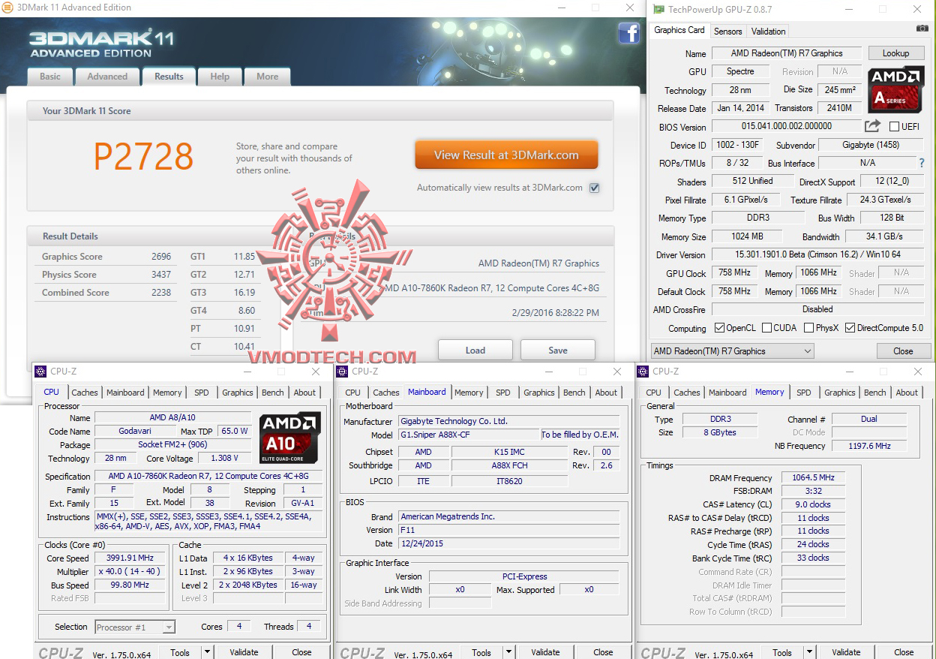Screen dimensions: 936x659
Task: Click the DRAM Frequency value 1064.5 MHz
Action: [813, 478]
